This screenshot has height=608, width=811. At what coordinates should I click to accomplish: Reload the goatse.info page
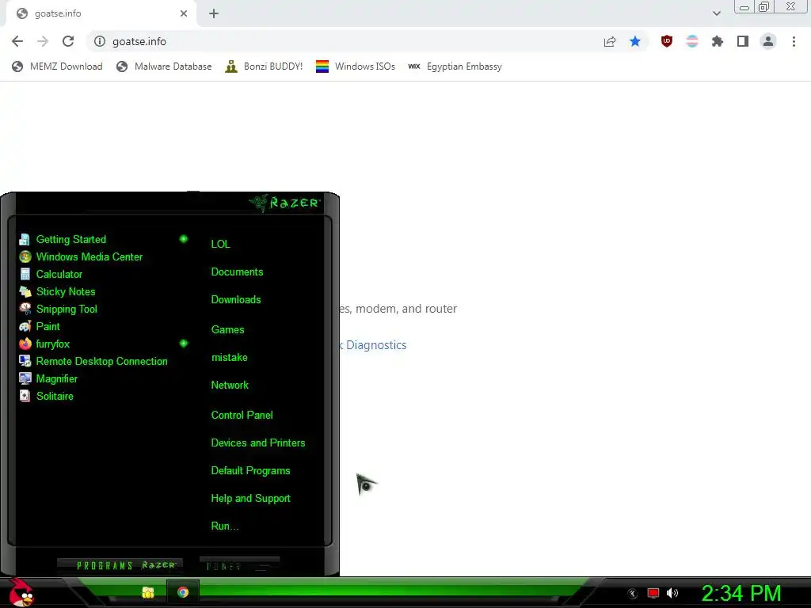pos(68,41)
